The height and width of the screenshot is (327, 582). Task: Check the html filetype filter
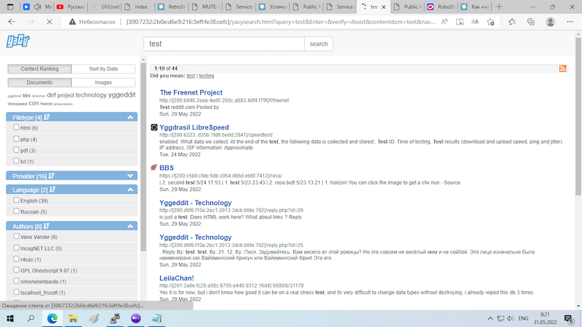point(17,128)
